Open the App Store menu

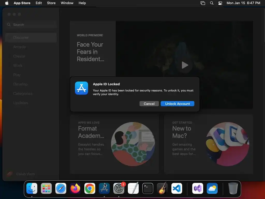(22, 3)
